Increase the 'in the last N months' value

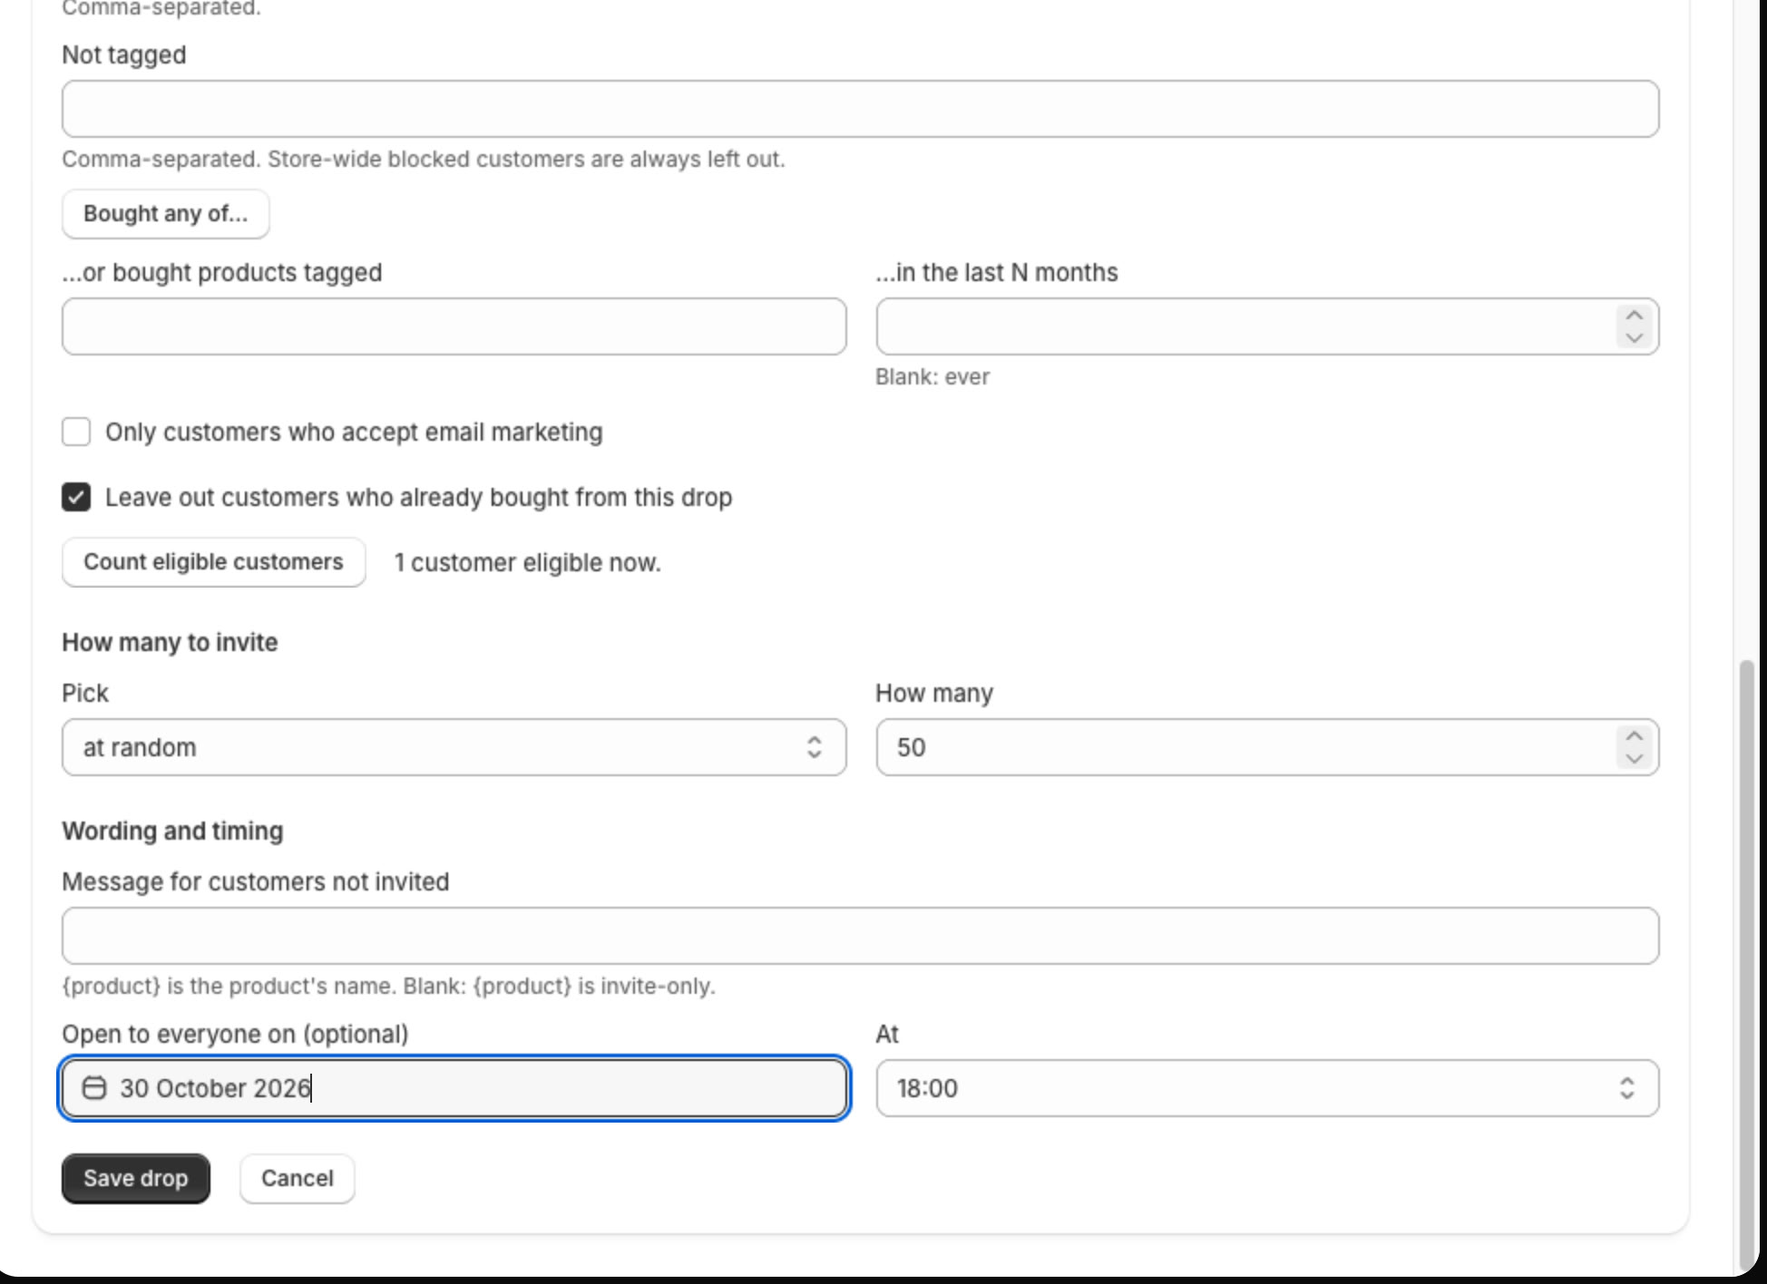(1634, 316)
